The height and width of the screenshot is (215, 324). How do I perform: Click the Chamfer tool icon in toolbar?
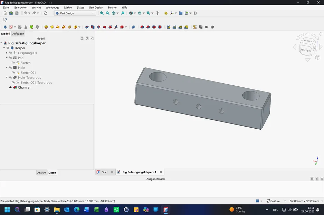coord(148,27)
